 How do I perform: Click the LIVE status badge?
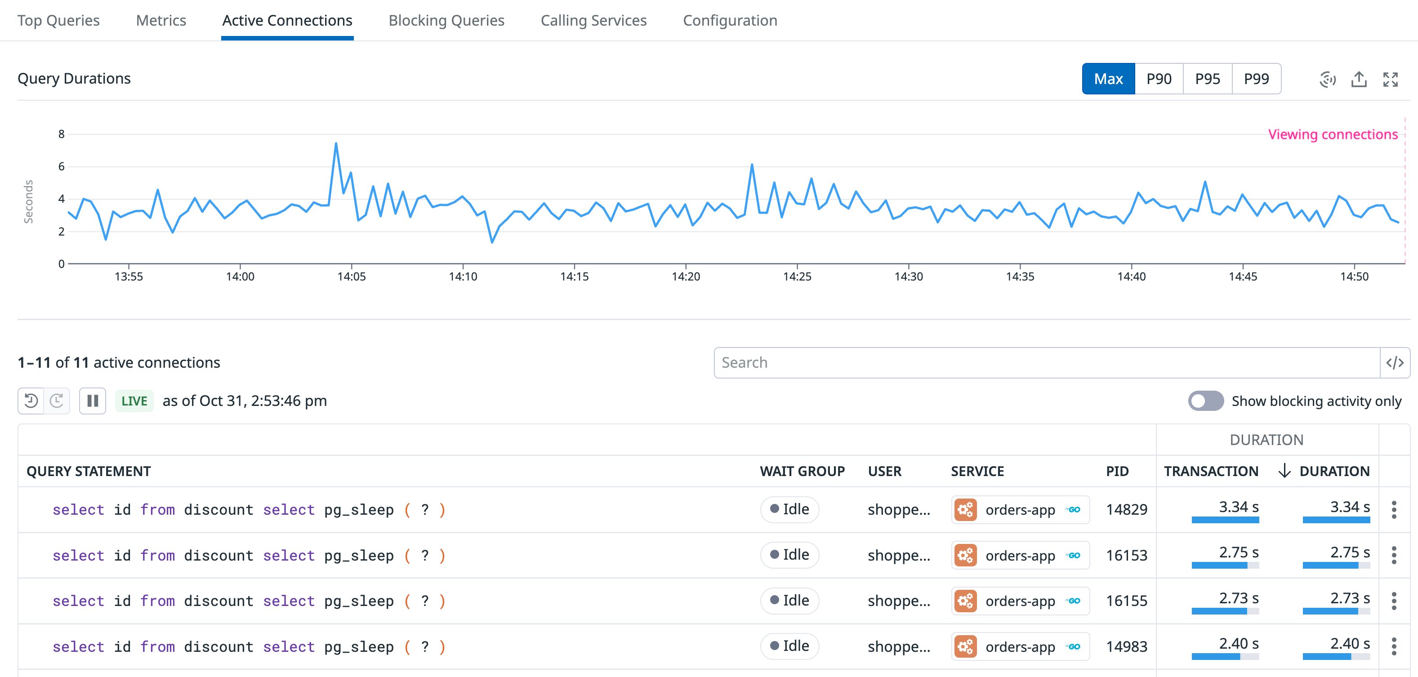(x=134, y=401)
